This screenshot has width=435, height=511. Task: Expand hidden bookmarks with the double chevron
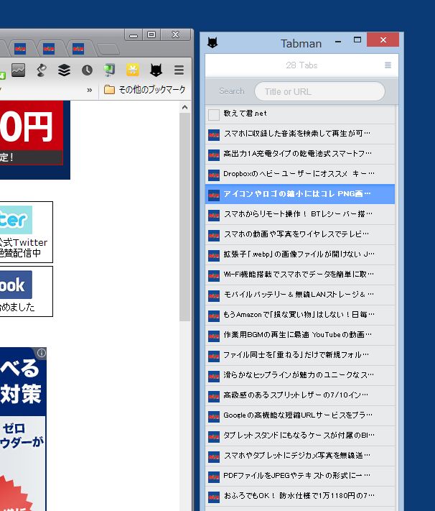[x=90, y=90]
